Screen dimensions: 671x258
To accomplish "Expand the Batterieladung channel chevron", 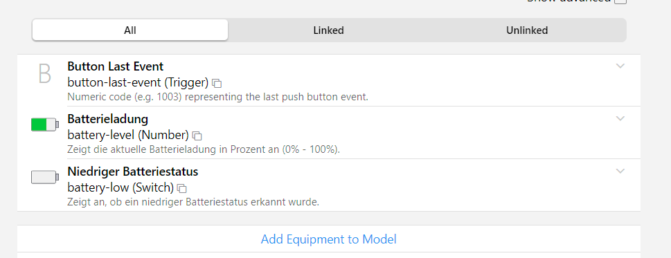I will tap(620, 118).
